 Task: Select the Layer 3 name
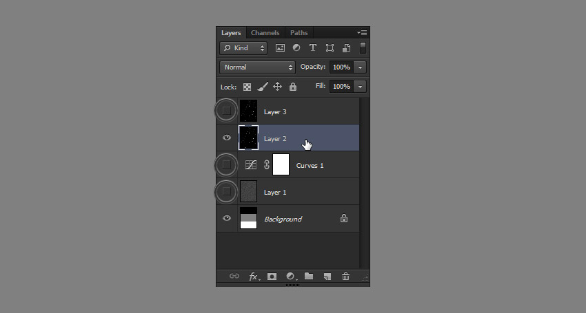point(275,112)
